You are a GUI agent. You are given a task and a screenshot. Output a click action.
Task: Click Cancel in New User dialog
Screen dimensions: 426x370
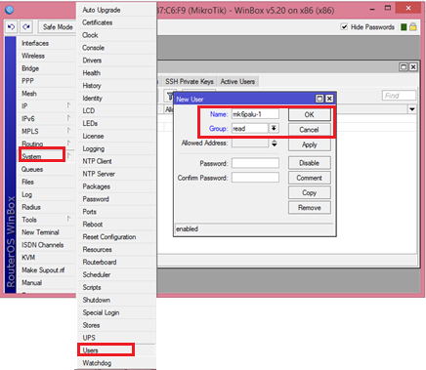tap(310, 130)
